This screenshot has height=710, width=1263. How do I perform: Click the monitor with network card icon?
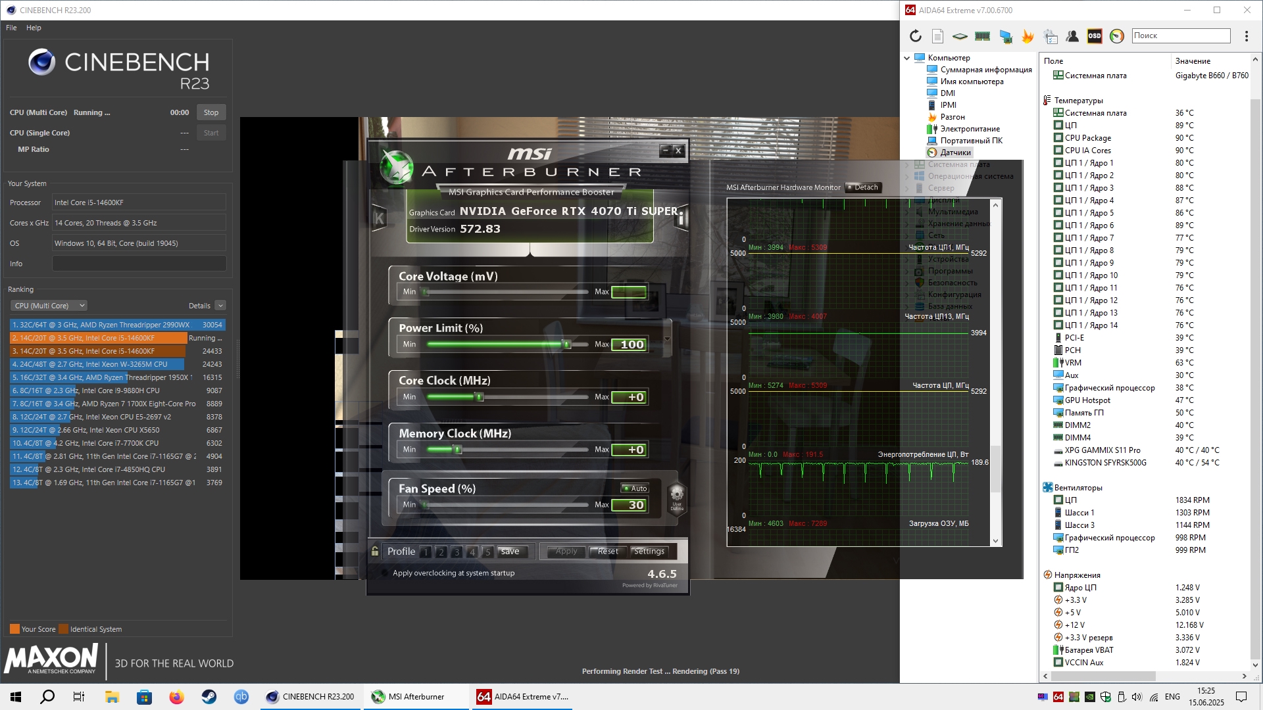tap(1005, 36)
